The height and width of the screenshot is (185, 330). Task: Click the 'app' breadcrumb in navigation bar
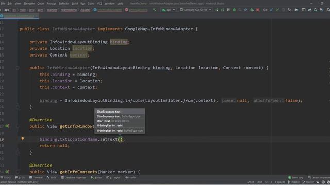(x=7, y=10)
